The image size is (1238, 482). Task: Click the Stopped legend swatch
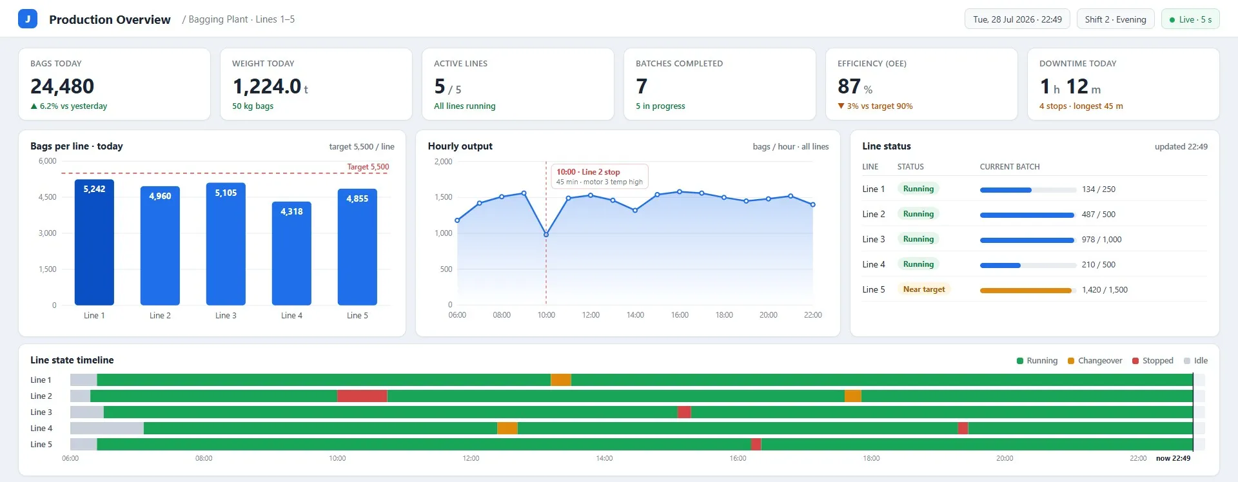point(1135,361)
